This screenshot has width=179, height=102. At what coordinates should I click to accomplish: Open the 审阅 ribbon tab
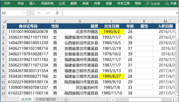point(85,3)
